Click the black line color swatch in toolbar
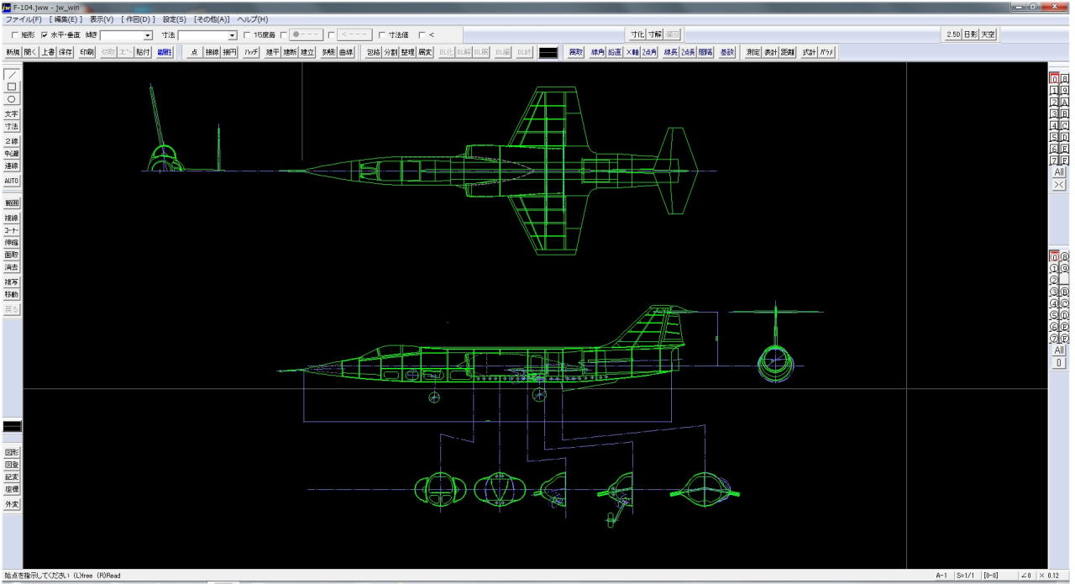 (x=548, y=52)
